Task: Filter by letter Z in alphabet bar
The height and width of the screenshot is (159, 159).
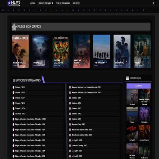Action: 143,10
